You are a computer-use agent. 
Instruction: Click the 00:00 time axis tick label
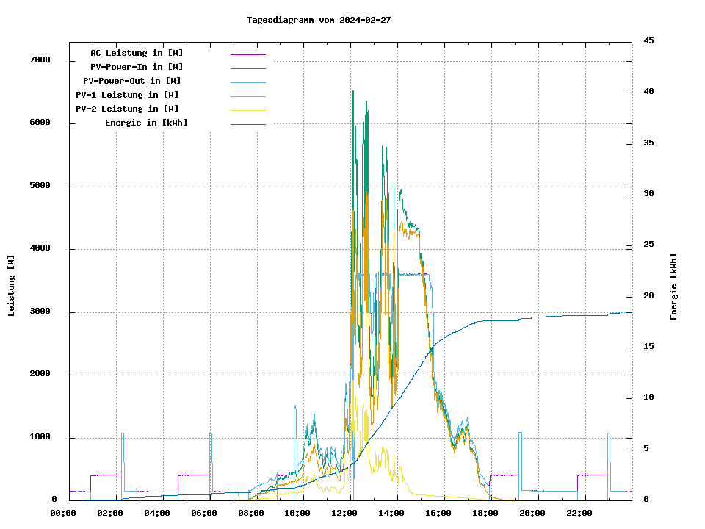coord(63,513)
